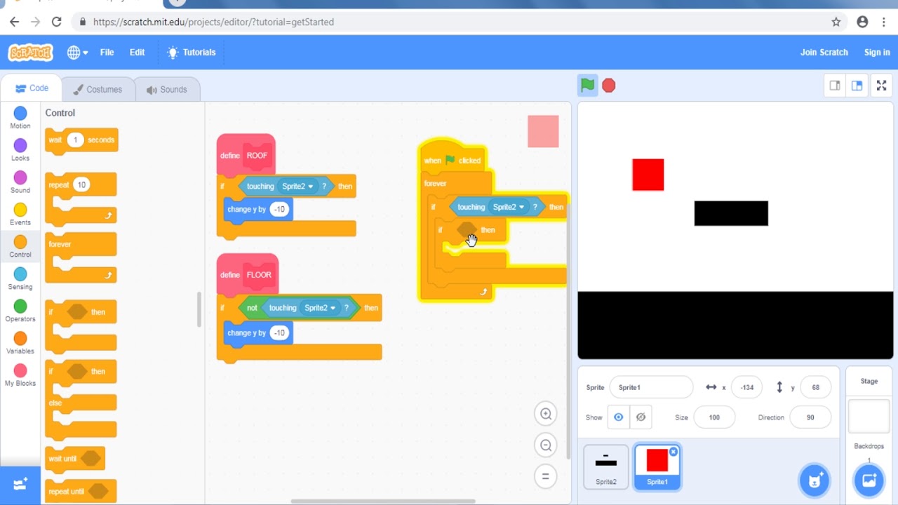Select the Sprite2 thumbnail
Viewport: 898px width, 505px height.
click(x=606, y=467)
